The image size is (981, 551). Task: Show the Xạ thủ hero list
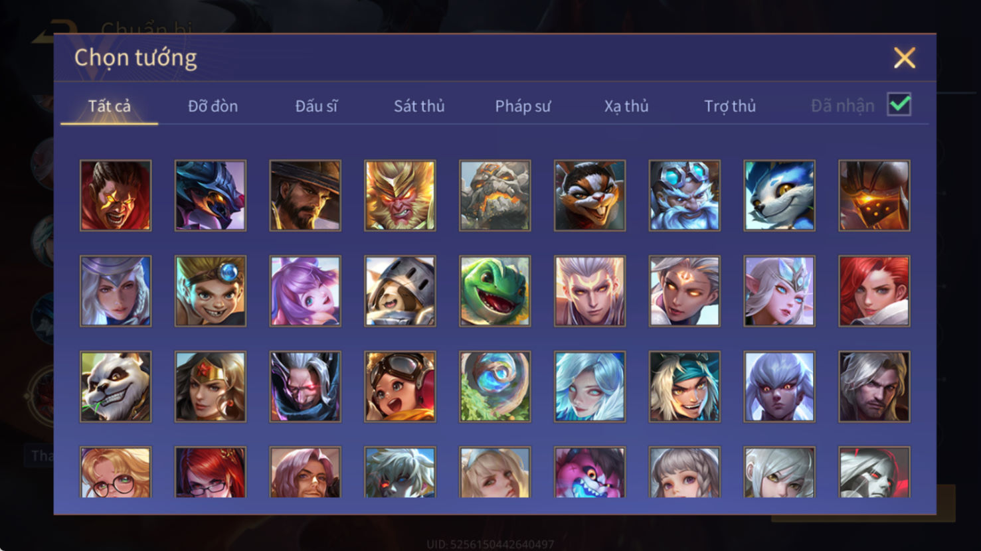pyautogui.click(x=626, y=106)
